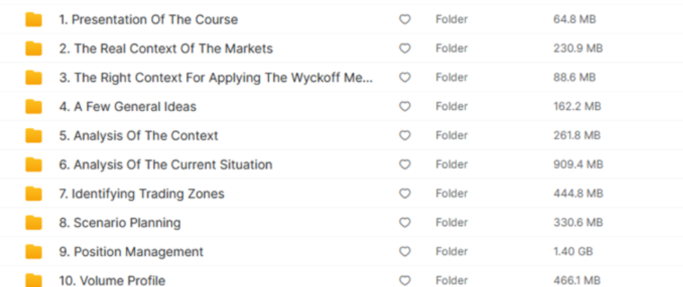
Task: Favorite the Presentation Of The Course folder
Action: 405,20
